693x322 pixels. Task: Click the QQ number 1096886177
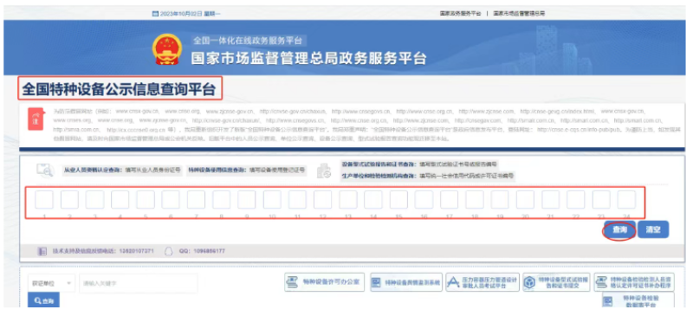[x=208, y=251]
